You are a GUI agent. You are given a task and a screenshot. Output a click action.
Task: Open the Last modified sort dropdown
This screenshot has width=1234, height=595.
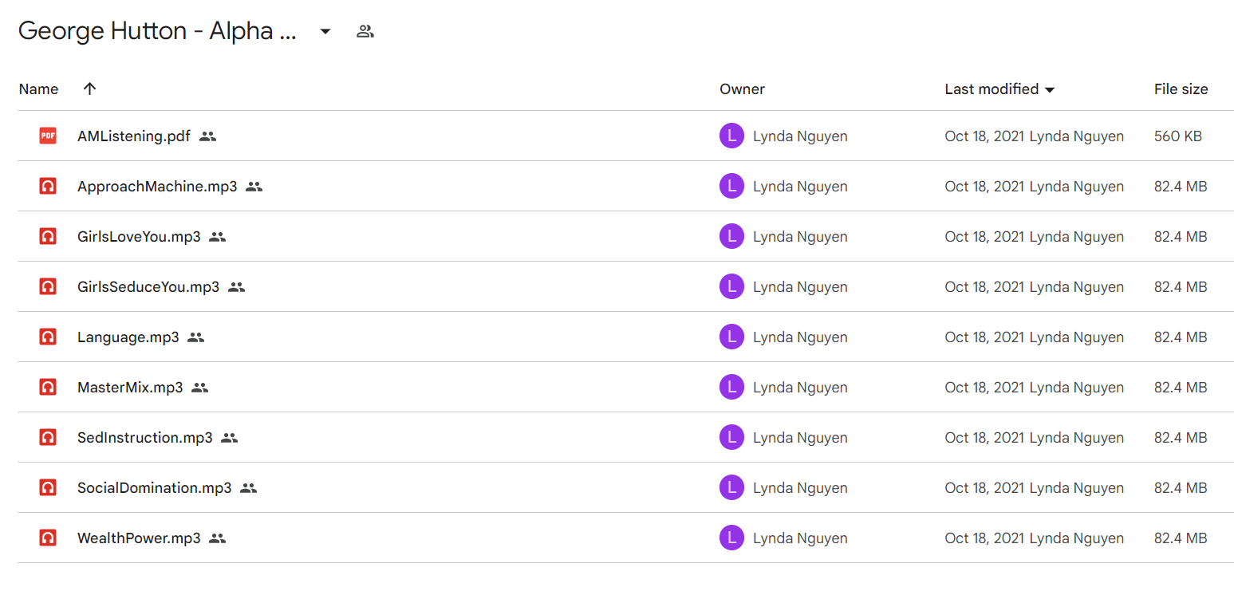pyautogui.click(x=1050, y=90)
